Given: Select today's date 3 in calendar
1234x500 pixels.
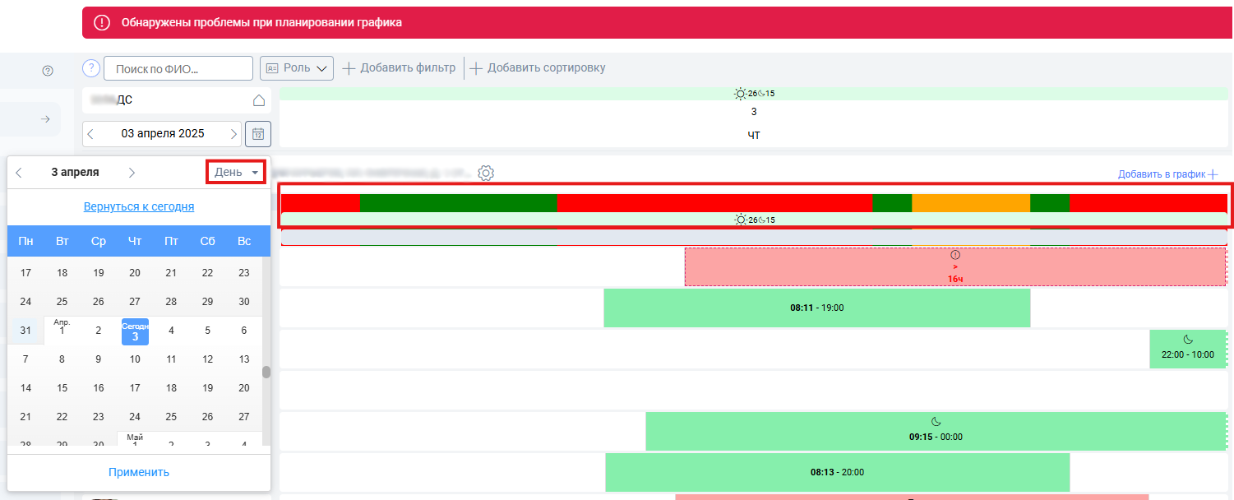Looking at the screenshot, I should pyautogui.click(x=135, y=331).
